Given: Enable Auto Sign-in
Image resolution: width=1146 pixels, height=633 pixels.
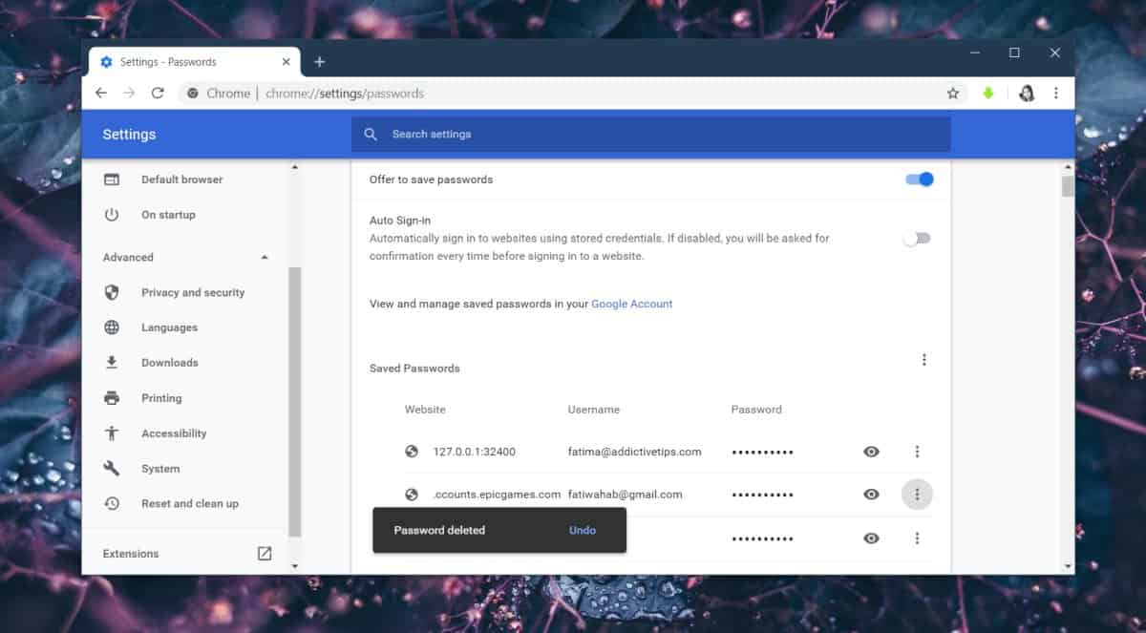Looking at the screenshot, I should point(915,238).
